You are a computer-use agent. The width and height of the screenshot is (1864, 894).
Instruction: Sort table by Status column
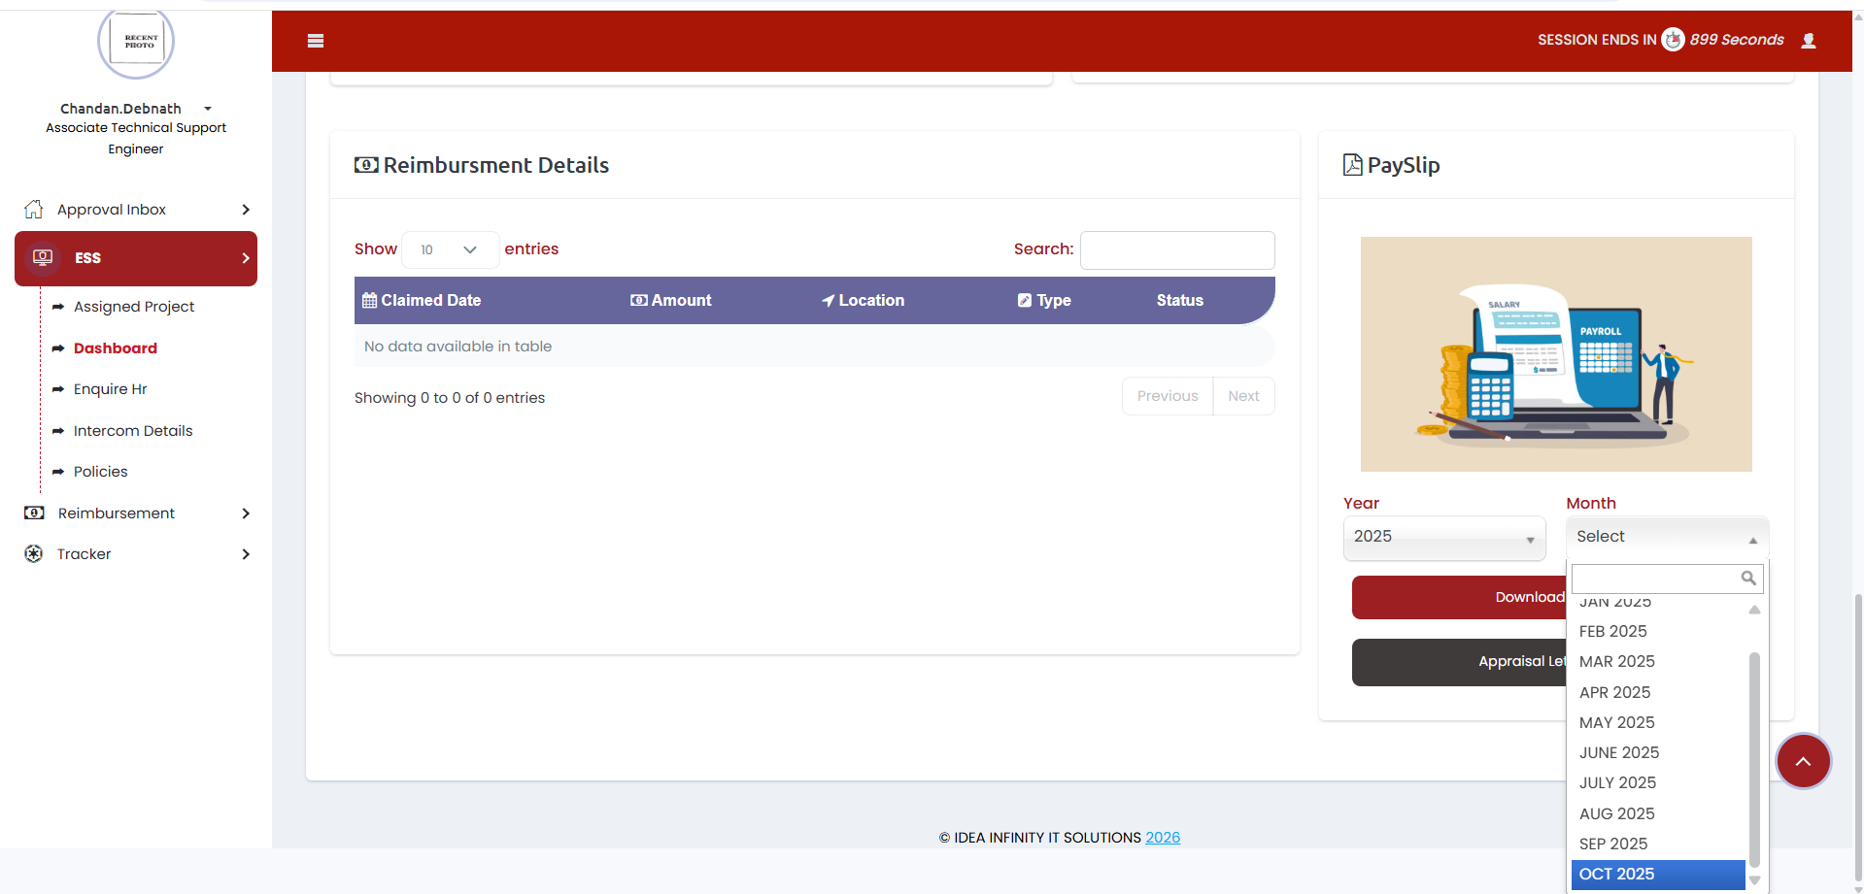[x=1180, y=301]
